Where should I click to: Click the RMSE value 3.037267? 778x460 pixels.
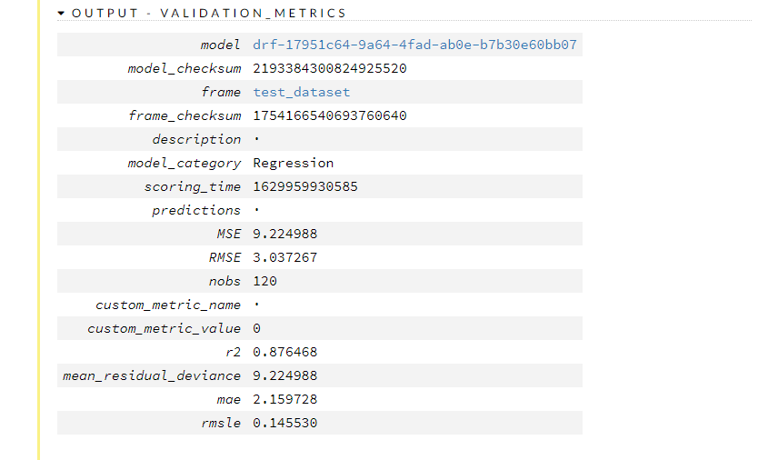point(284,257)
